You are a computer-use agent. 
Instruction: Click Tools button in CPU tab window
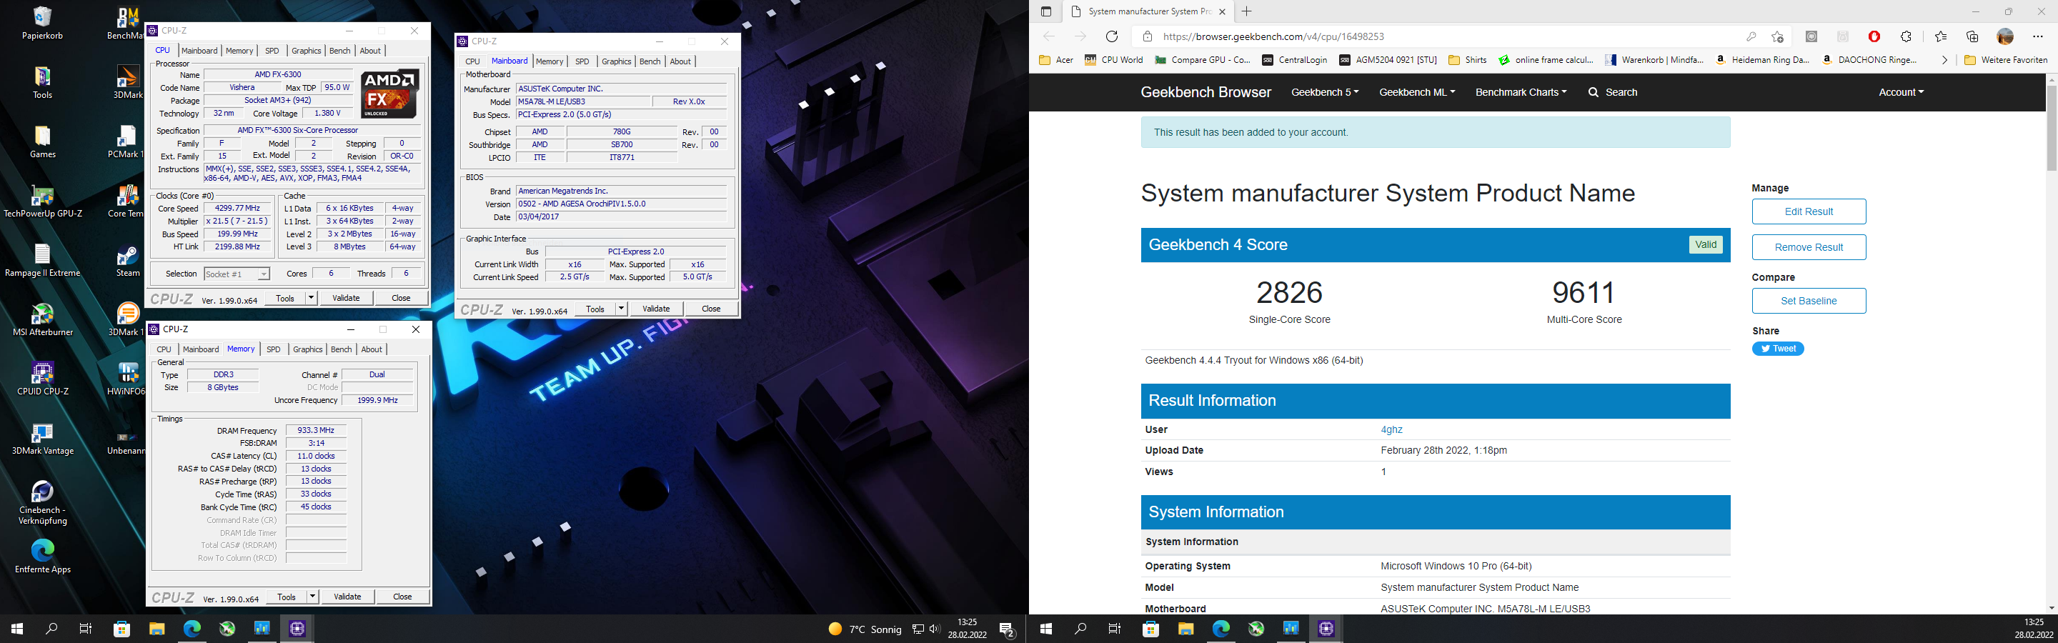(285, 298)
